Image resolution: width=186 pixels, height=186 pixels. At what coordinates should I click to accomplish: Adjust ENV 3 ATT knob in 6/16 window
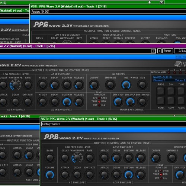pyautogui.click(x=28, y=102)
